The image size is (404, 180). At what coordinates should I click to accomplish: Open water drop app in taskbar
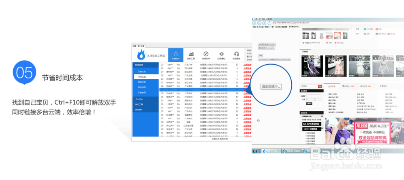pos(271,151)
